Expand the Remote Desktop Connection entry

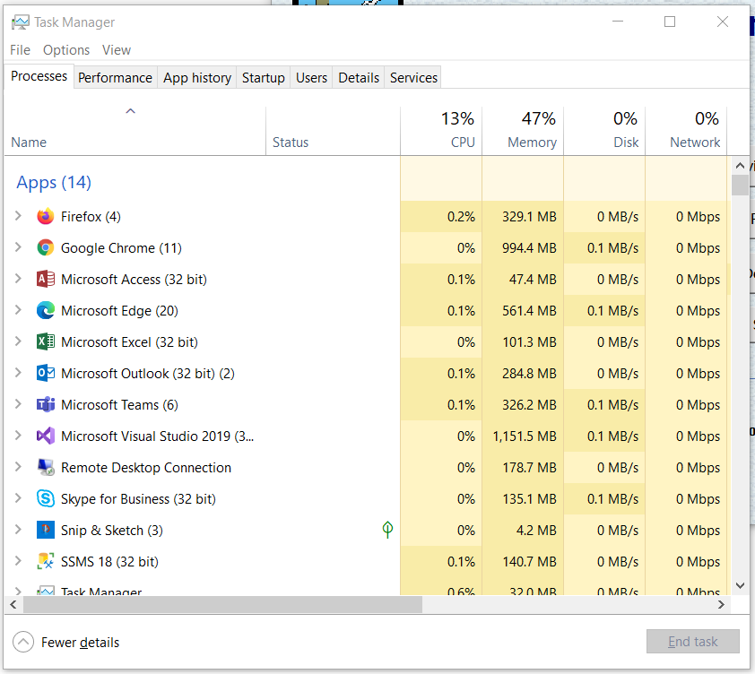pos(18,468)
